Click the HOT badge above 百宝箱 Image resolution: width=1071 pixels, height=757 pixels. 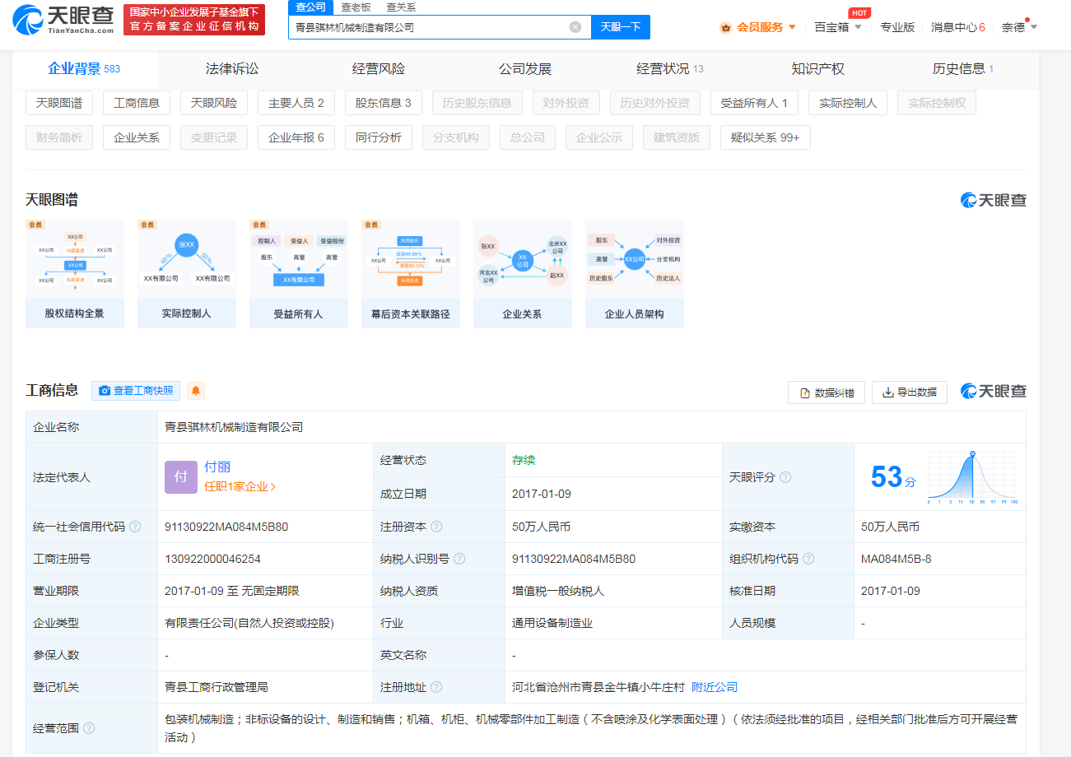click(x=859, y=12)
